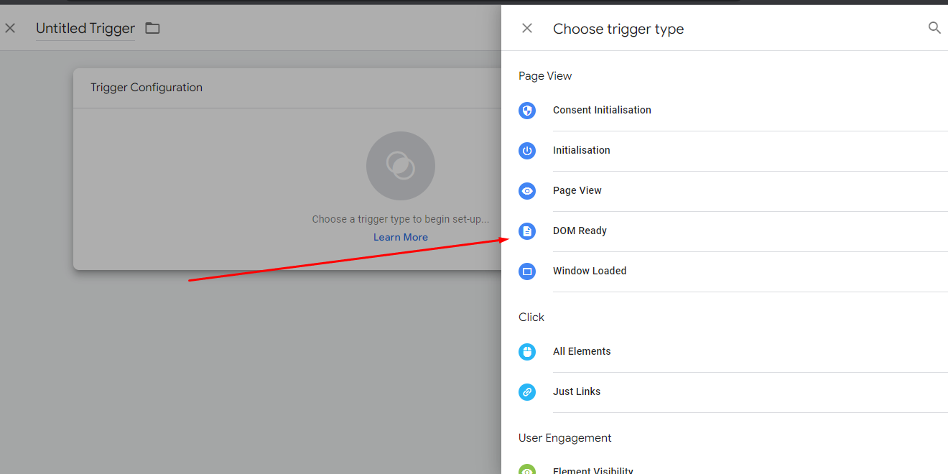This screenshot has height=474, width=948.
Task: Choose Window Loaded trigger type
Action: click(590, 271)
